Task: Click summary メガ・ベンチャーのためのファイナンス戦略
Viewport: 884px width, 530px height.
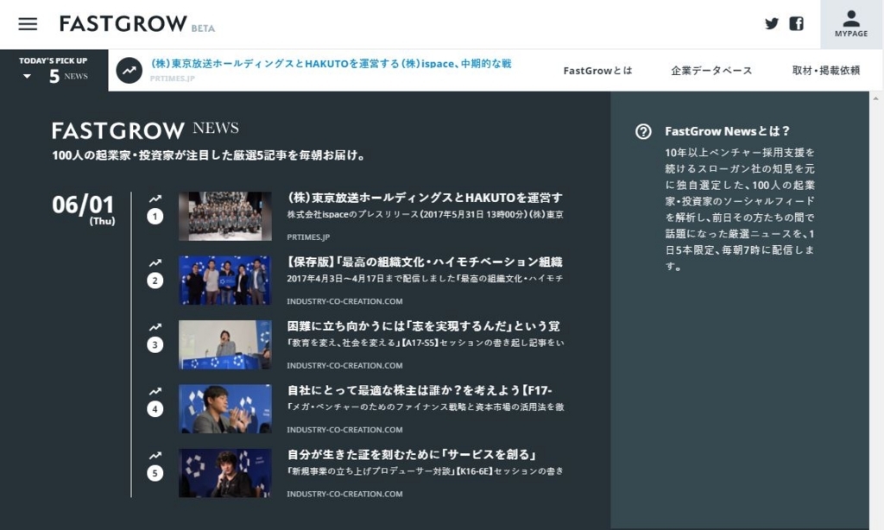Action: pos(425,407)
